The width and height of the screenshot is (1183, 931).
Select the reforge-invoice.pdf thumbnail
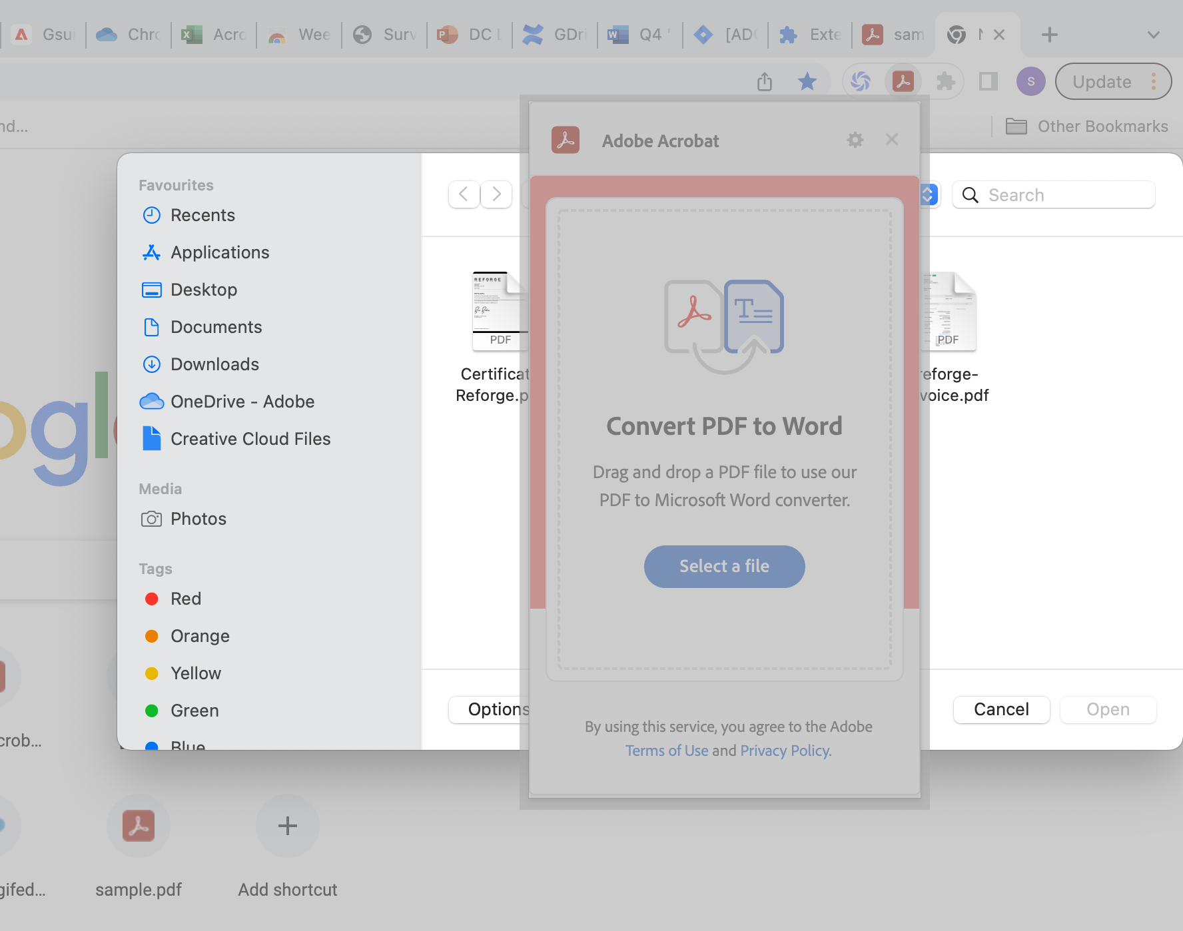click(x=949, y=311)
